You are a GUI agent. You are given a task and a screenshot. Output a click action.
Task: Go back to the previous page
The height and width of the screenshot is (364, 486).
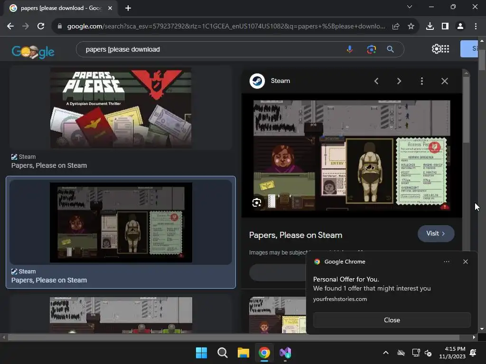[10, 27]
